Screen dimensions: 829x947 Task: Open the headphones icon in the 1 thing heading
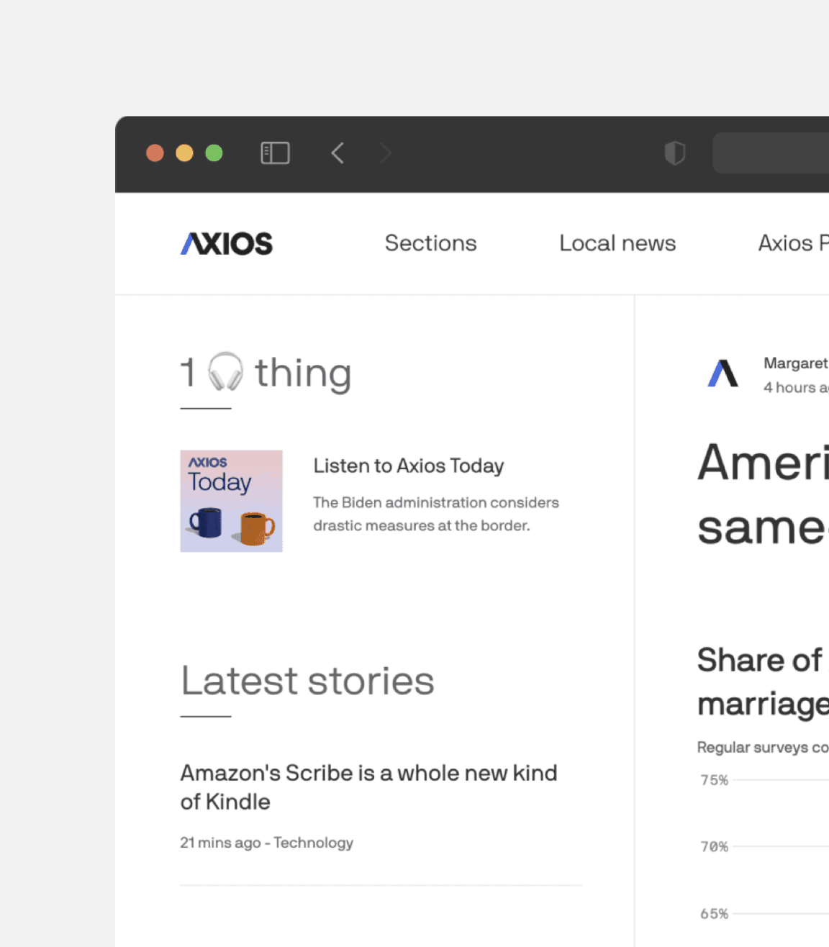(x=225, y=371)
